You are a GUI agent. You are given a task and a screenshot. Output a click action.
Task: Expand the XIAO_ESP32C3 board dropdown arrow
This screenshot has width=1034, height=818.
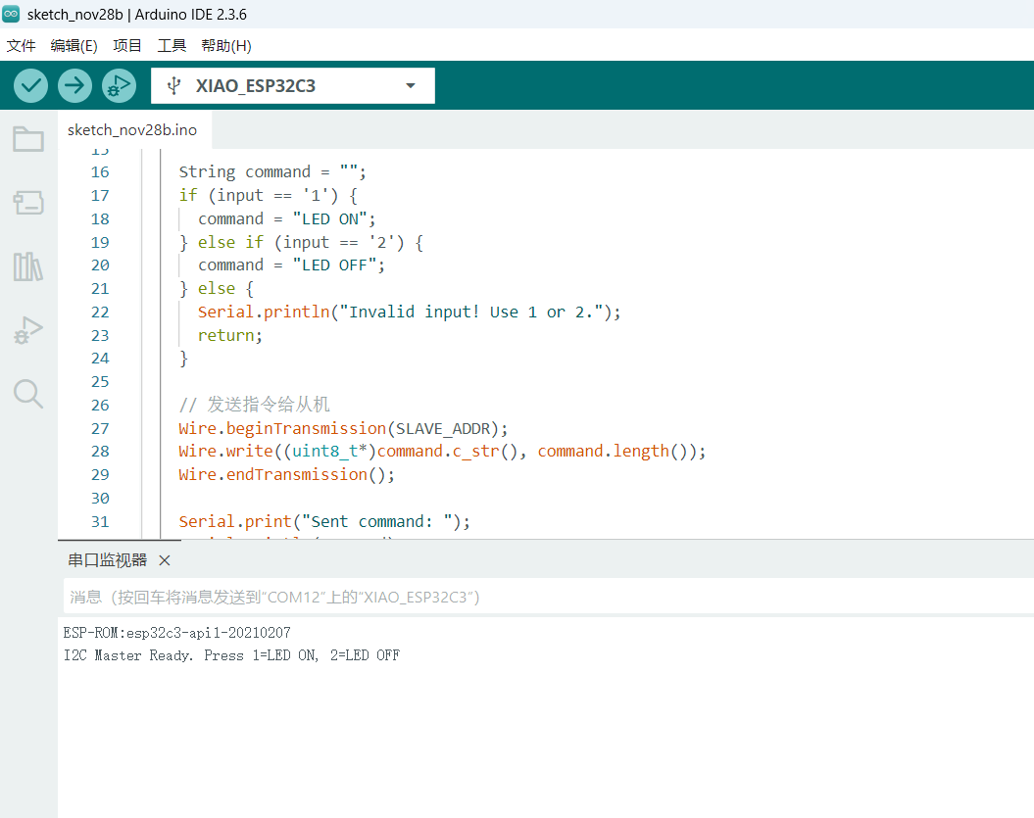(411, 85)
